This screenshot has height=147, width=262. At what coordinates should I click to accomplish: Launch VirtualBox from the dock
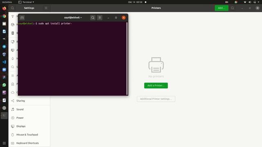click(x=4, y=54)
